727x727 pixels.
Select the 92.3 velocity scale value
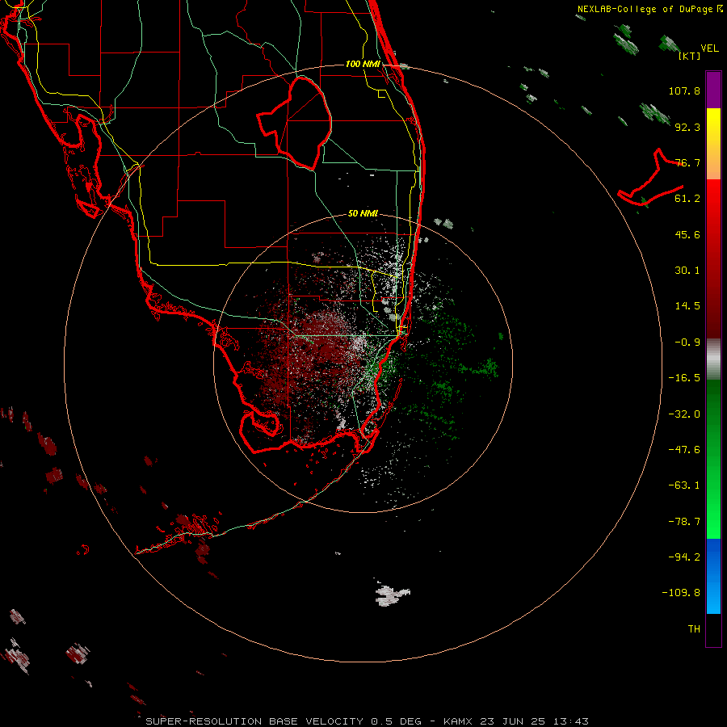687,127
